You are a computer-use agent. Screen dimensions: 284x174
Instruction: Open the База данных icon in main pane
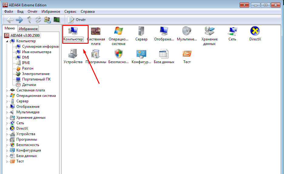click(x=164, y=56)
